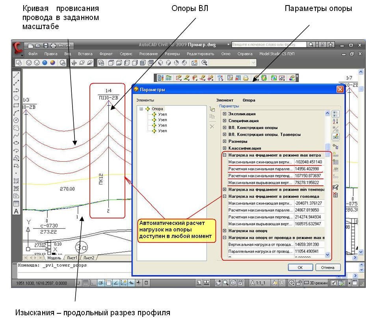380x320 pixels.
Task: Select the Line tool in the draw toolbar
Action: 16,75
